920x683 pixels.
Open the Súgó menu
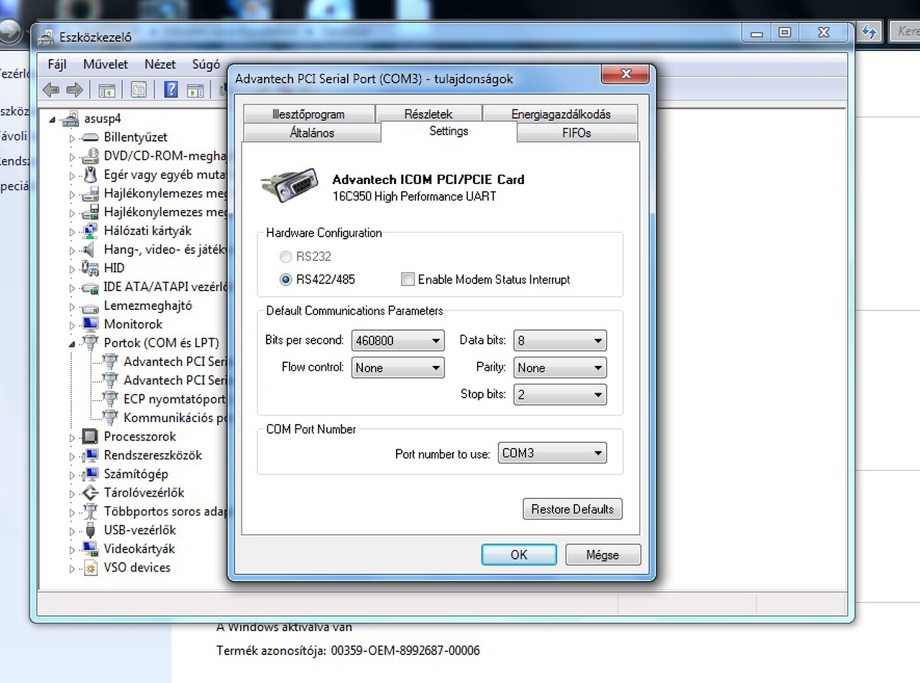pos(206,64)
